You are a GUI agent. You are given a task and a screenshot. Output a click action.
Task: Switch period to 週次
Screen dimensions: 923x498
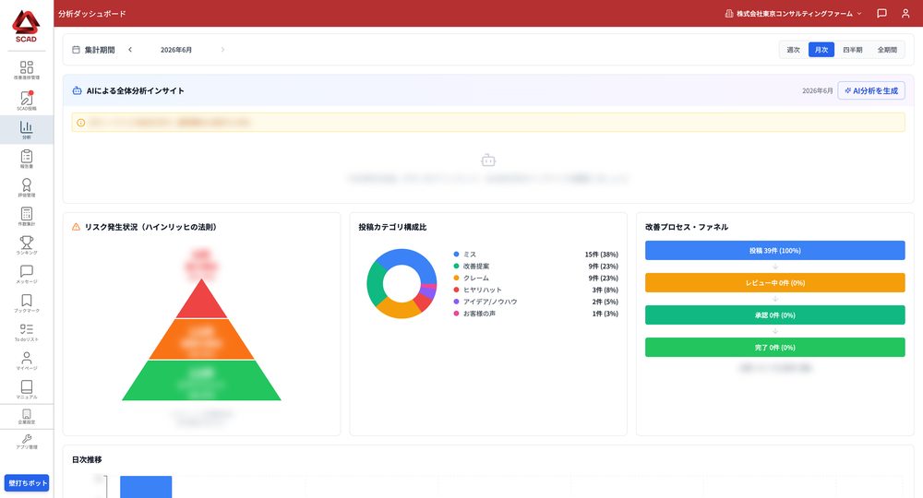tap(794, 50)
